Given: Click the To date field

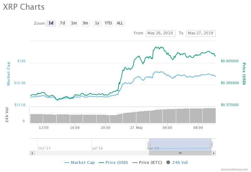Looking at the screenshot, I should click(201, 33).
